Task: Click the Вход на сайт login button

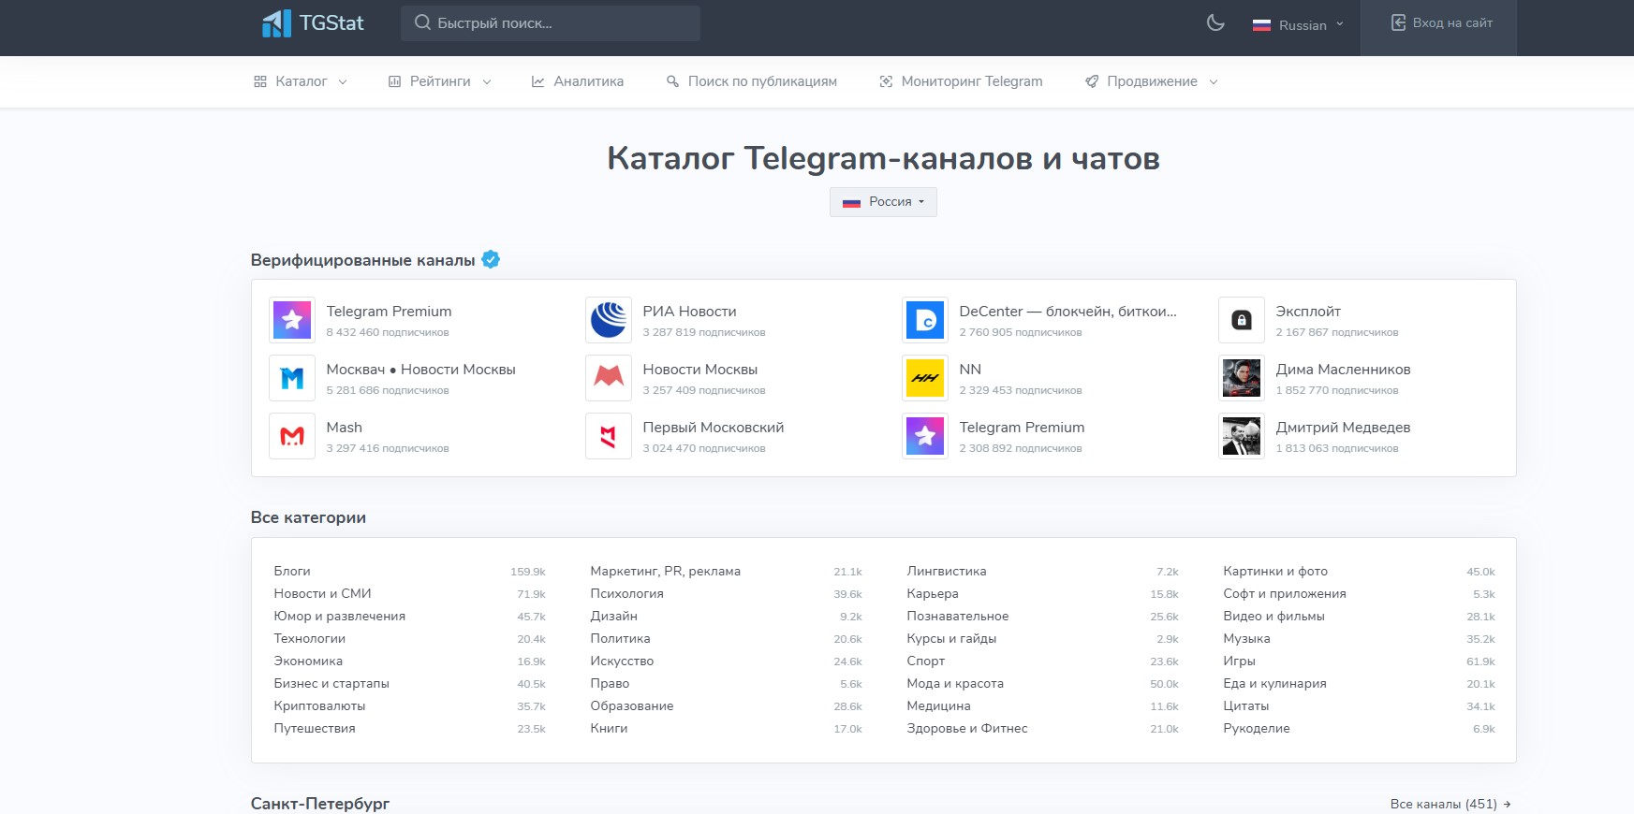Action: (x=1441, y=23)
